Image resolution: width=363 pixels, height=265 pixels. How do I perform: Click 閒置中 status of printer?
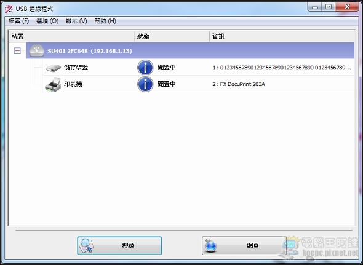pos(166,84)
